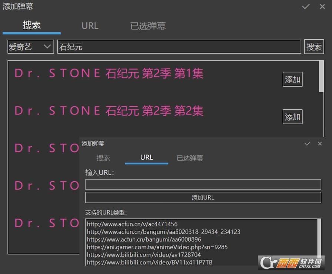332x274 pixels.
Task: Select the ani.gamer.com.tw animeVideo URL line
Action: 157,247
